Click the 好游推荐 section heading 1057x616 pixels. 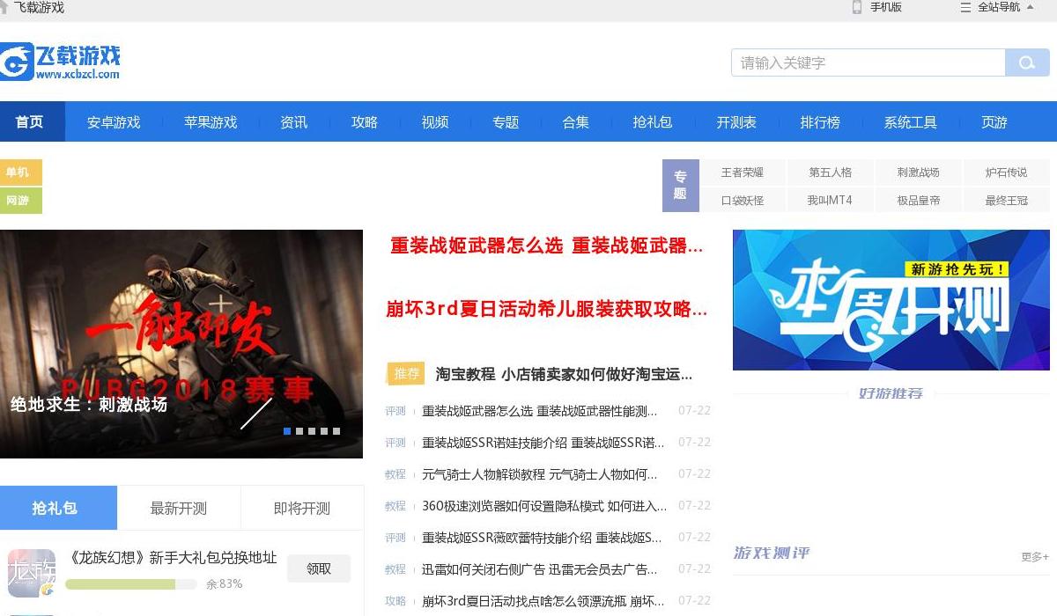891,393
